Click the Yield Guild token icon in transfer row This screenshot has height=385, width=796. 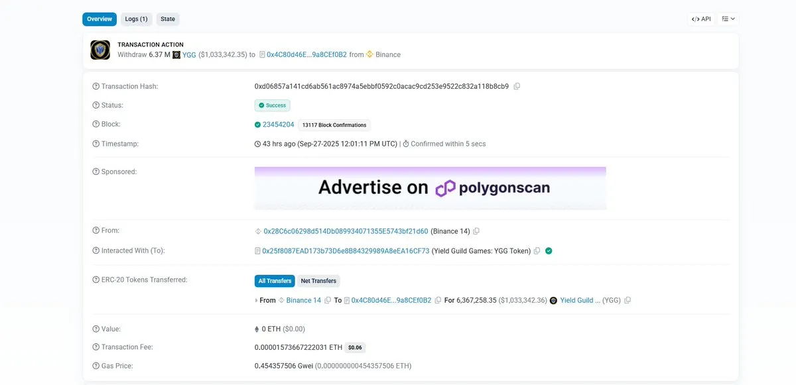554,300
